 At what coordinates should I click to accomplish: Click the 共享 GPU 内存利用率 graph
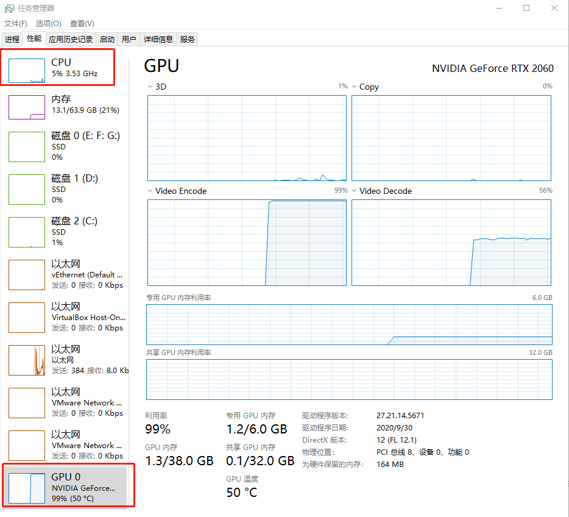pos(349,379)
